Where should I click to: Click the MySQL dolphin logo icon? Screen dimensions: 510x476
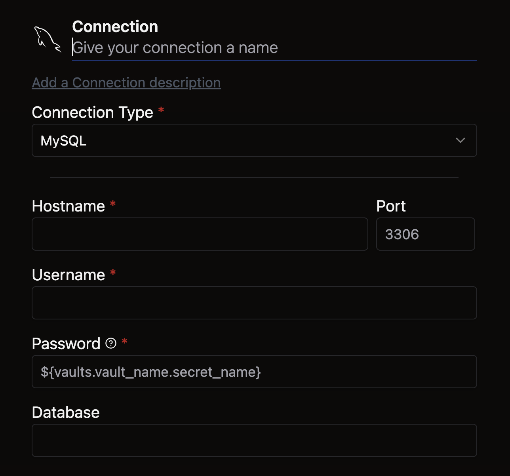click(48, 39)
